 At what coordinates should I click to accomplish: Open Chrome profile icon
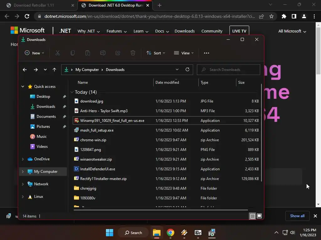pos(304,16)
